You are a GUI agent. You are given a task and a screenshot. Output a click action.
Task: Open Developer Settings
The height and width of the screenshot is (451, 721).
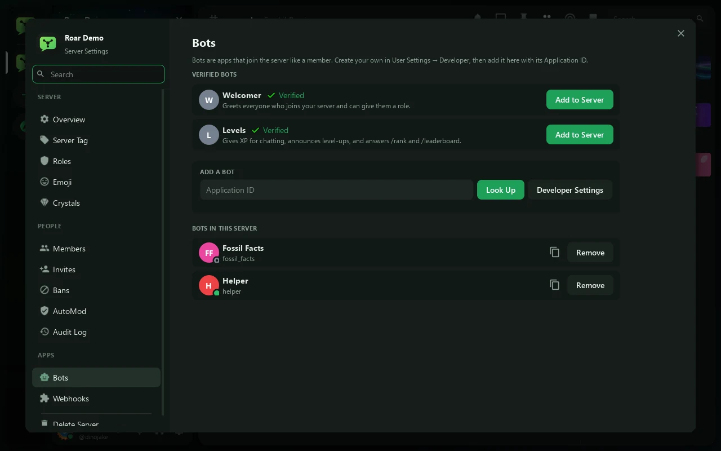[570, 190]
